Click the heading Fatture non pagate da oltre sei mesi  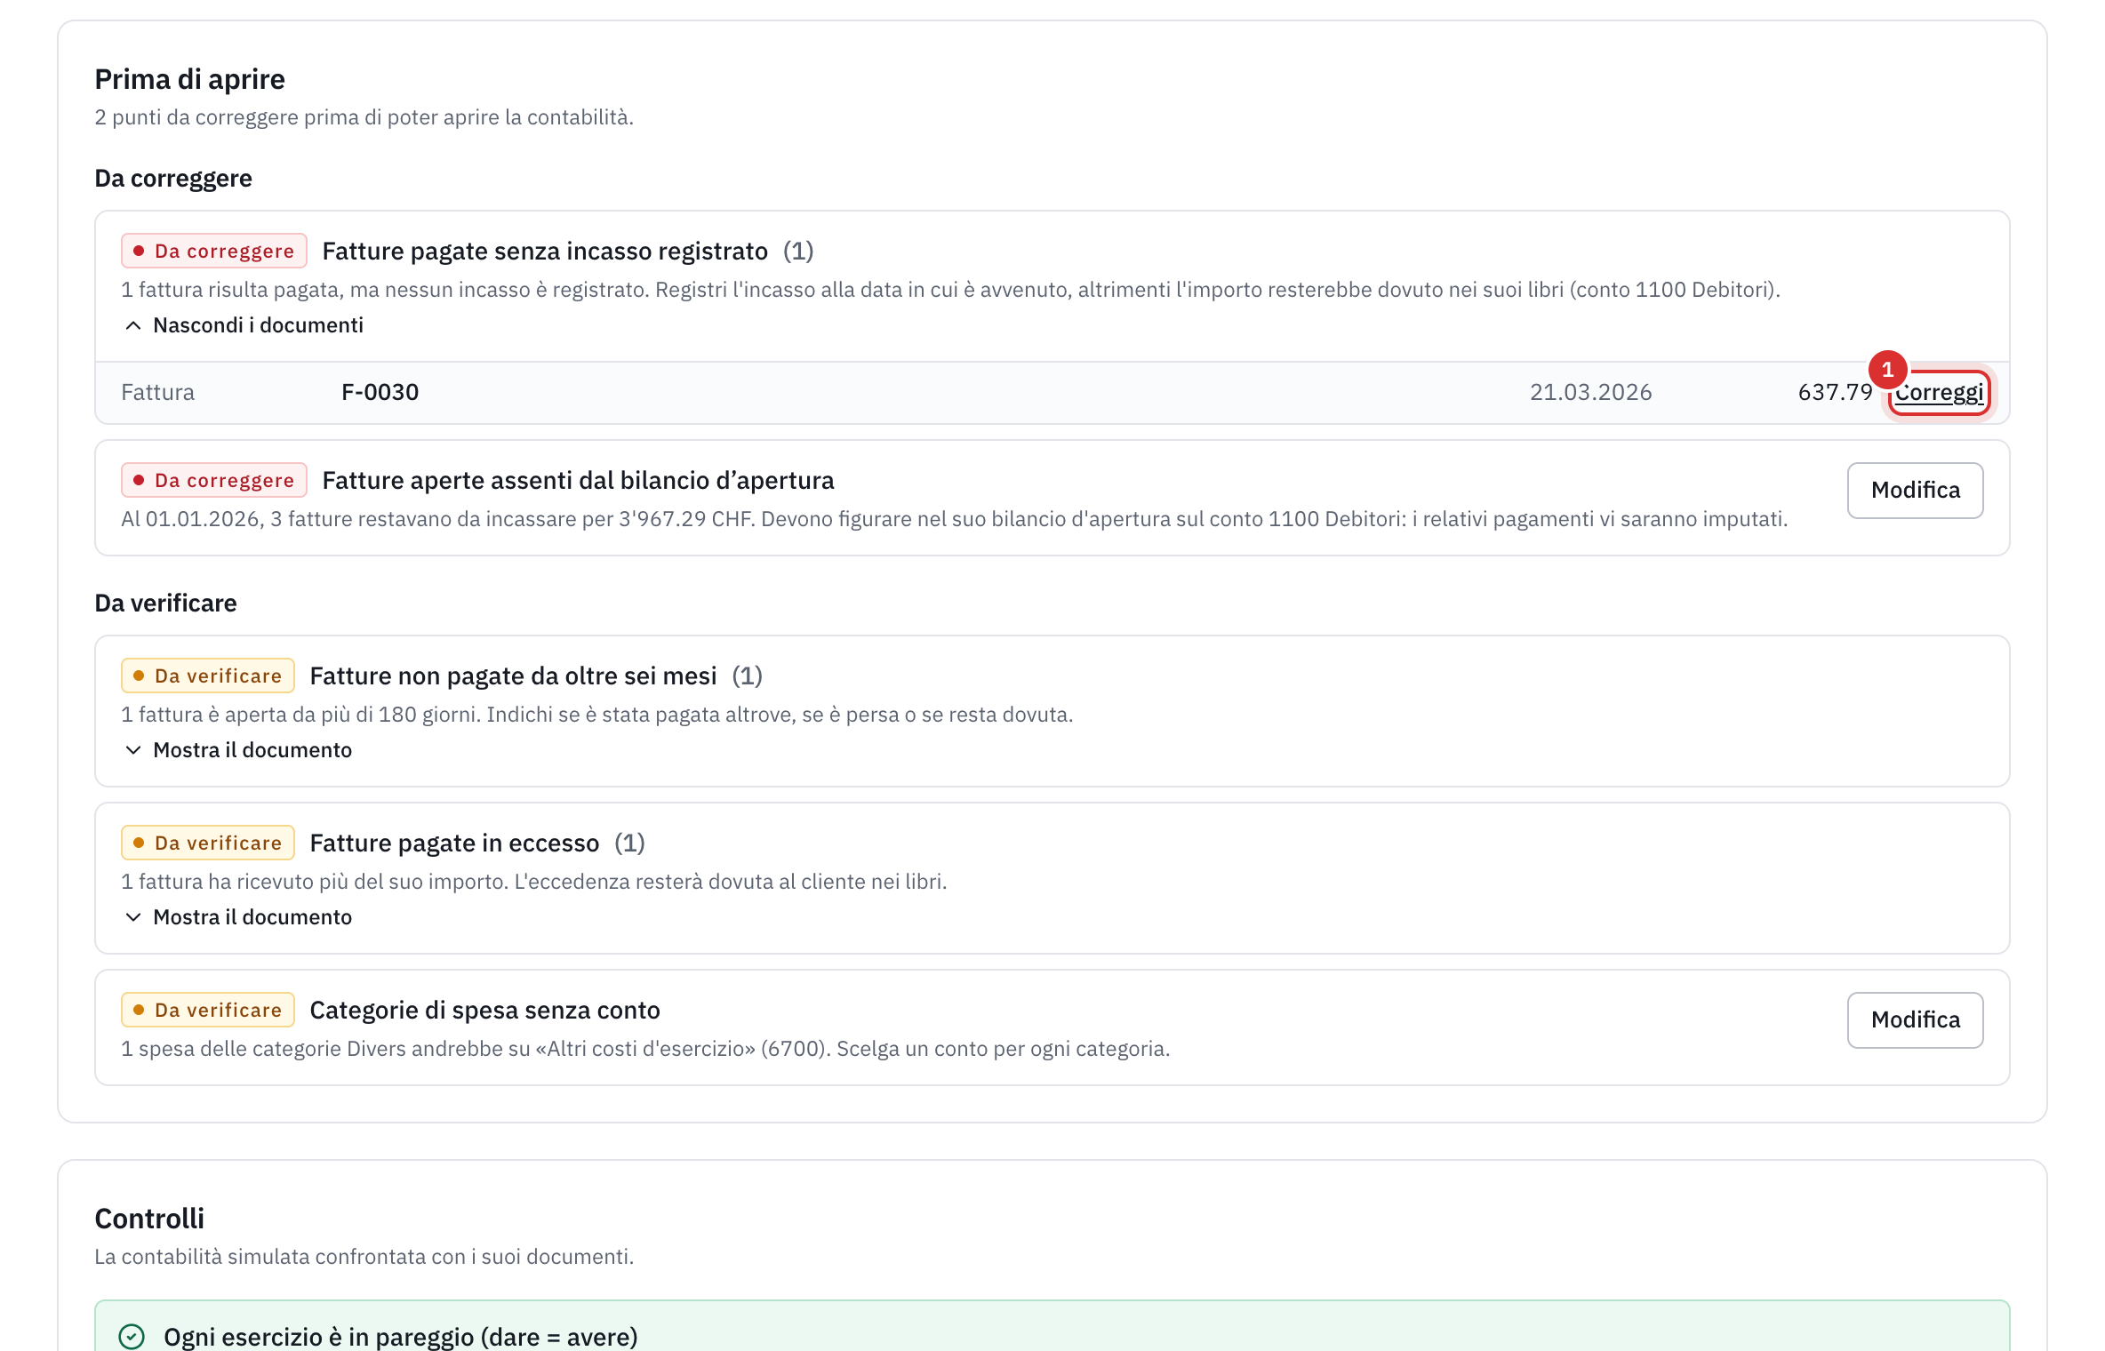513,676
